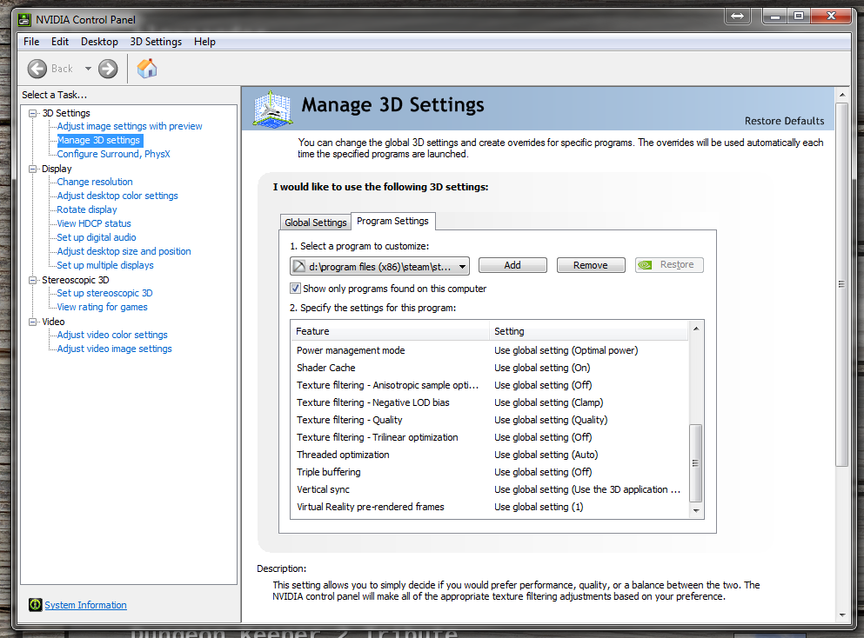864x638 pixels.
Task: Click the Manage 3D Settings header icon
Action: tap(272, 109)
